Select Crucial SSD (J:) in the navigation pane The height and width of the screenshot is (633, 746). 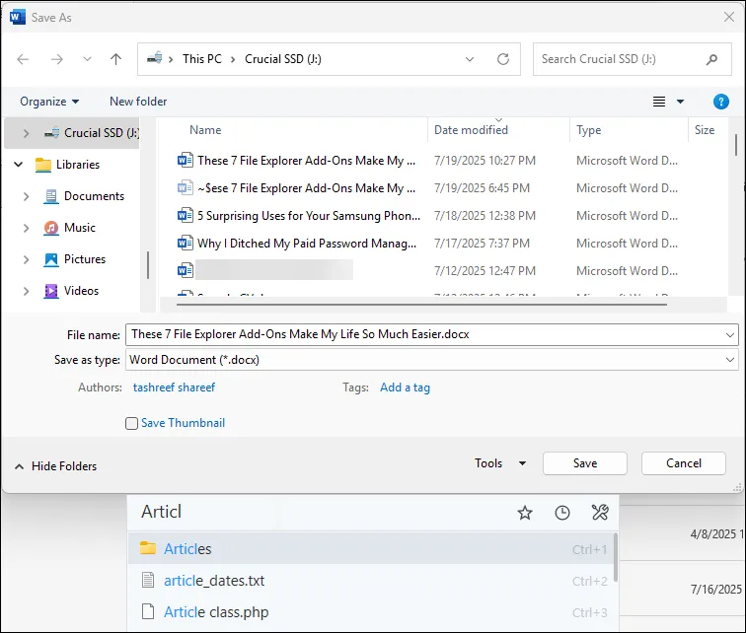click(x=92, y=133)
